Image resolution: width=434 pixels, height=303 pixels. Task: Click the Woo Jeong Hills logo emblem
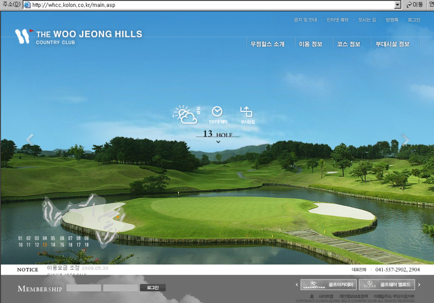tap(23, 36)
